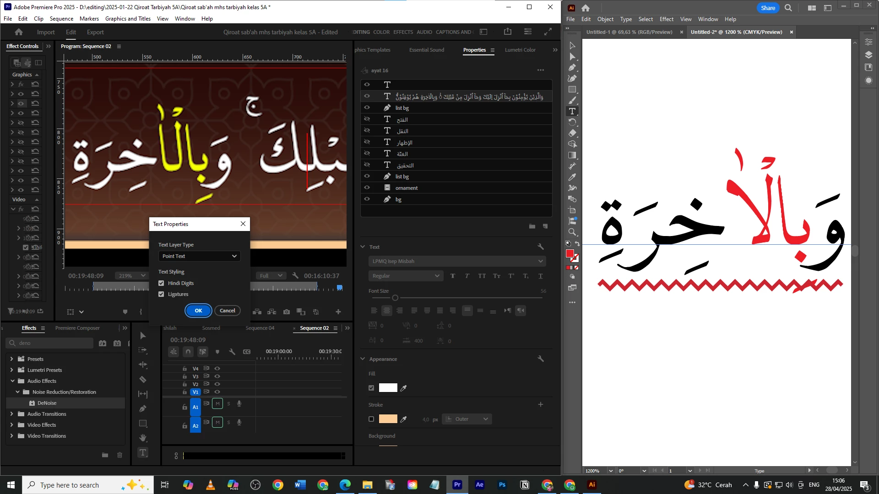Select the Eyedropper tool in Illustrator
The width and height of the screenshot is (879, 494).
pos(572,177)
